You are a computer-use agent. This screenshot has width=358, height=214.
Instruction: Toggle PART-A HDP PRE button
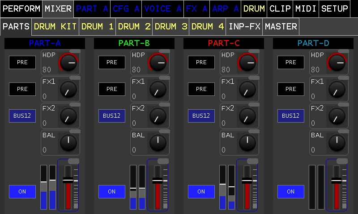pyautogui.click(x=22, y=62)
